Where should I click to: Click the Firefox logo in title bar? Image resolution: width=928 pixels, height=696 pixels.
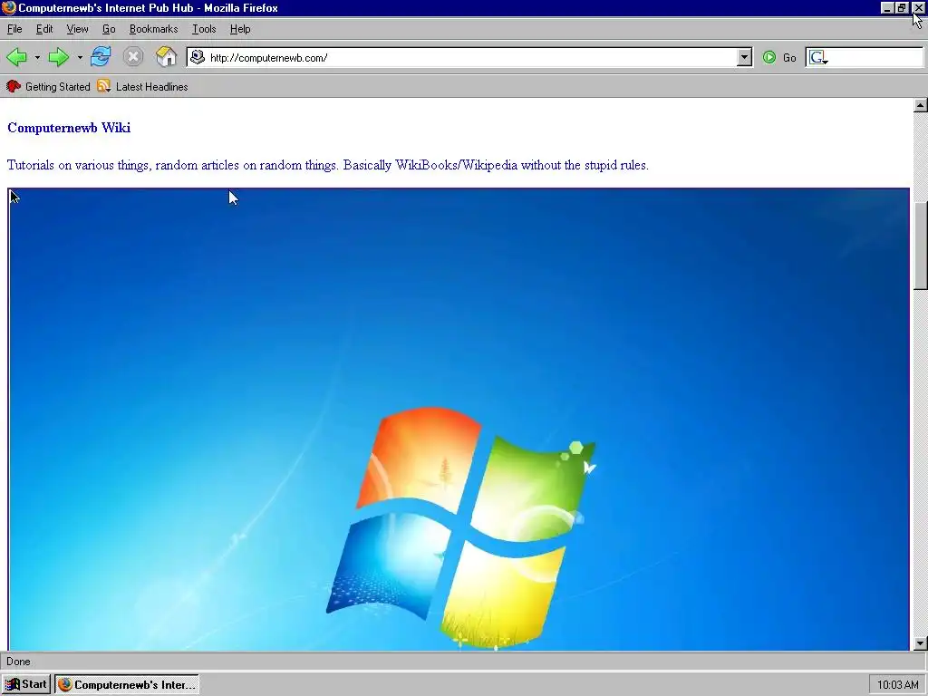pyautogui.click(x=9, y=7)
